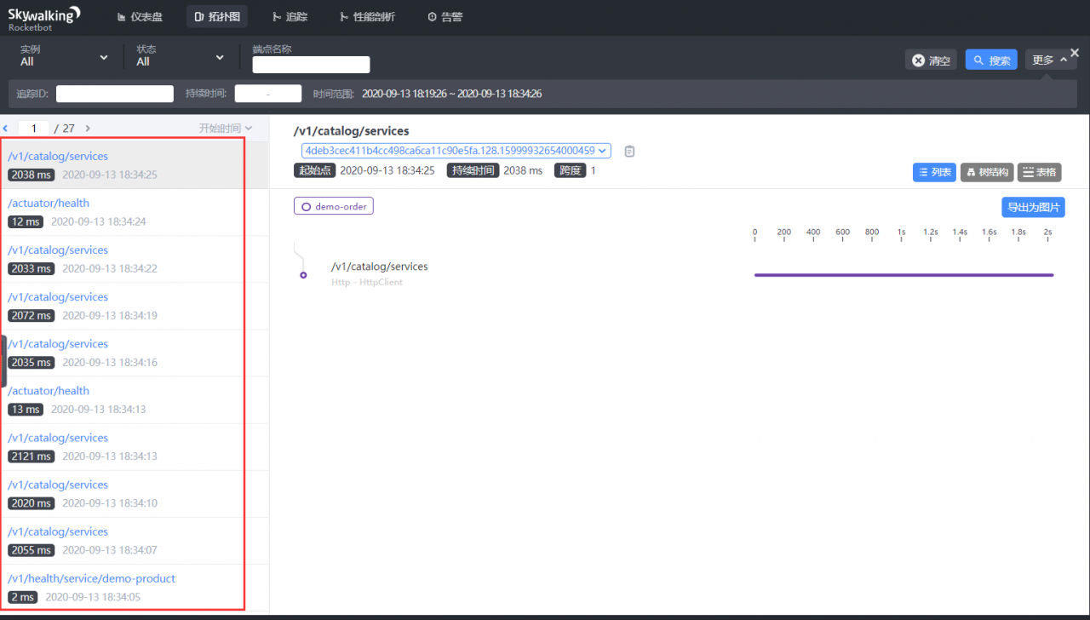Open the /actuator/health trace at 18:34:24
Viewport: 1090px width, 620px height.
(135, 212)
